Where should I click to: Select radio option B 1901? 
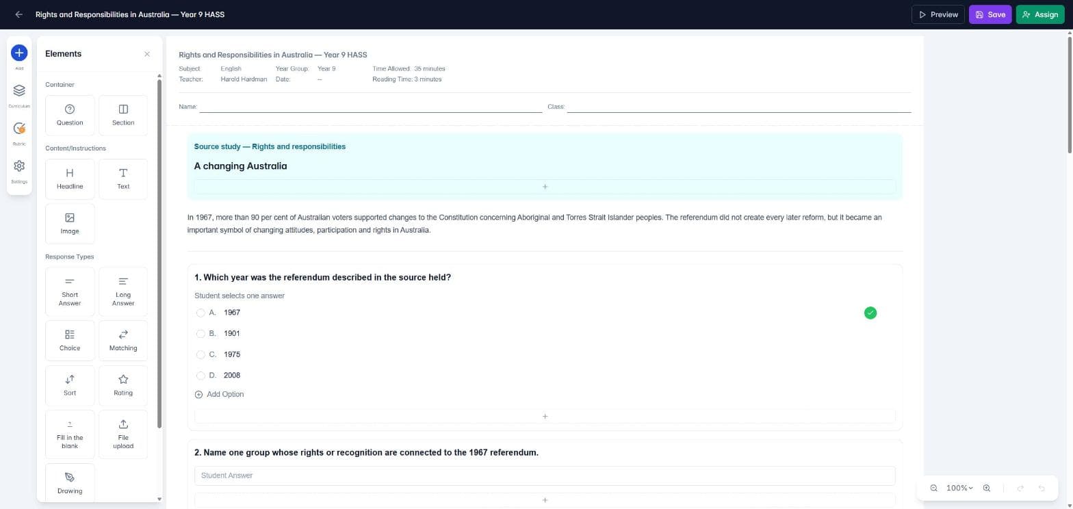point(201,334)
